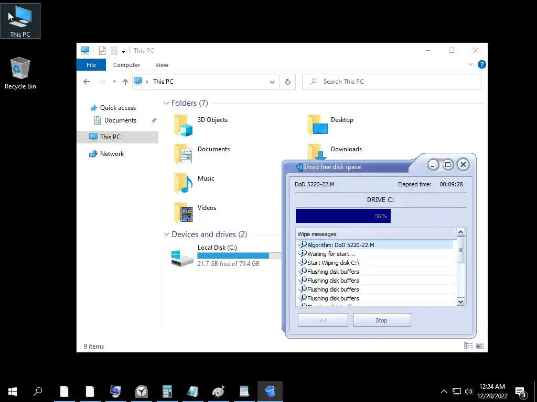
Task: Minimize the Shred free disk space window
Action: click(x=433, y=165)
